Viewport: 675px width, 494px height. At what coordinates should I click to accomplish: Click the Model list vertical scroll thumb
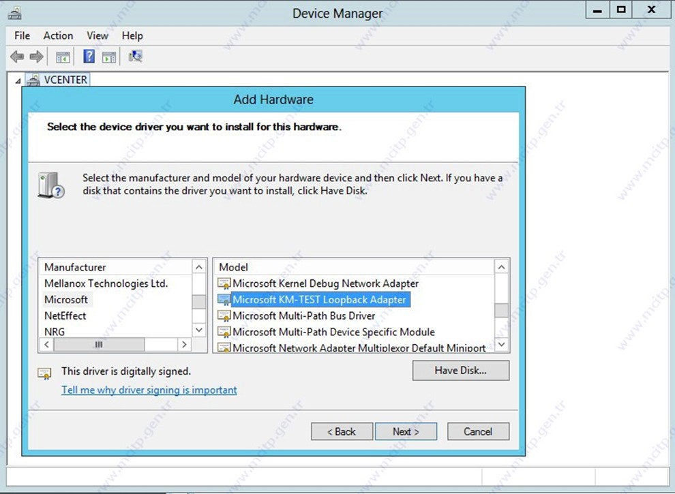(x=502, y=310)
